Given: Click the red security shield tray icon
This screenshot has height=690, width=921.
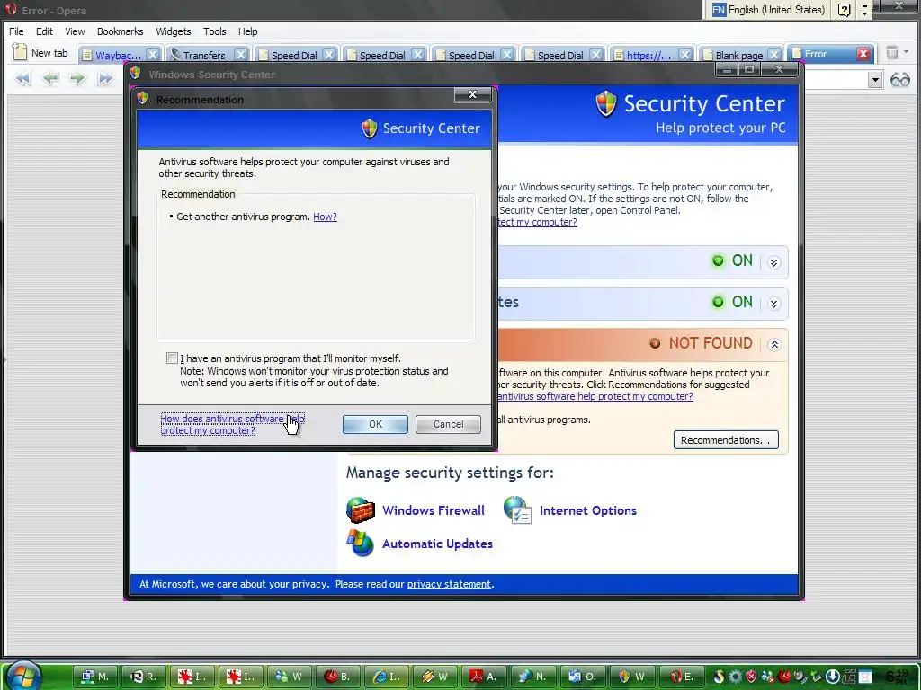Looking at the screenshot, I should click(751, 677).
